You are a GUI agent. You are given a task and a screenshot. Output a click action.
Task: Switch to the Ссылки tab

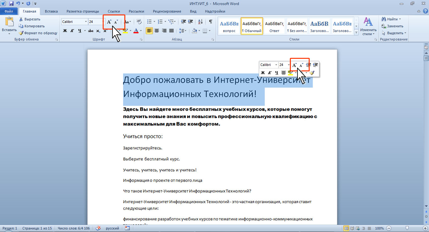coord(114,11)
